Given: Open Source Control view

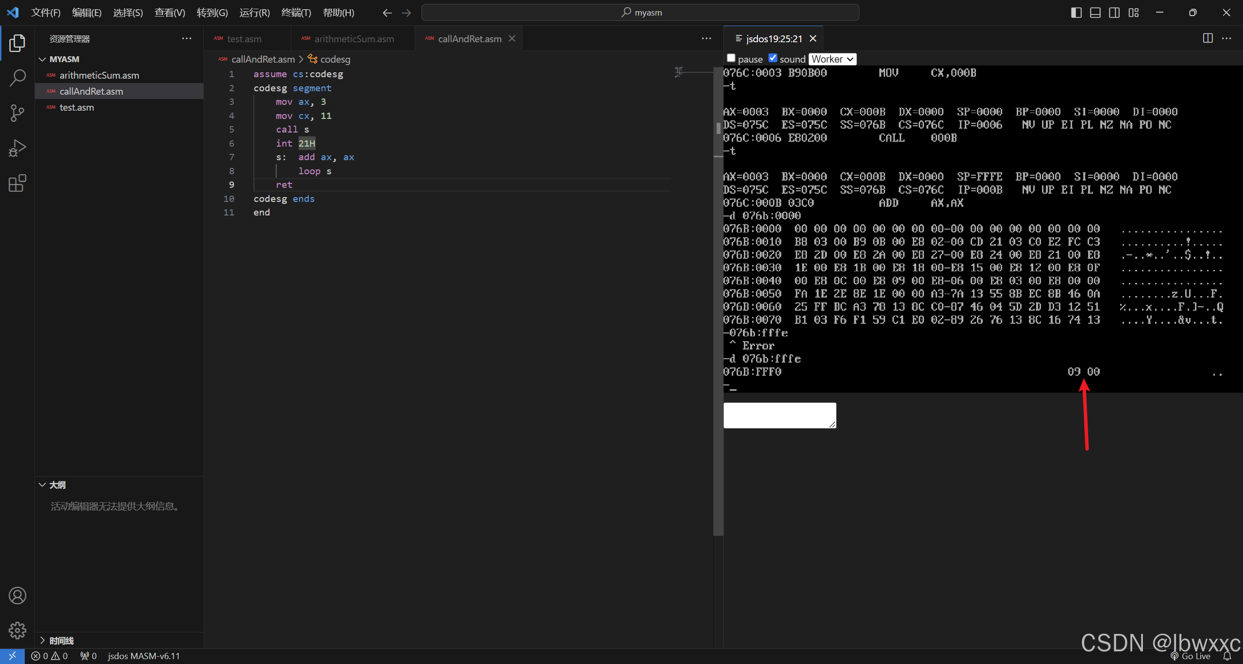Looking at the screenshot, I should coord(17,113).
